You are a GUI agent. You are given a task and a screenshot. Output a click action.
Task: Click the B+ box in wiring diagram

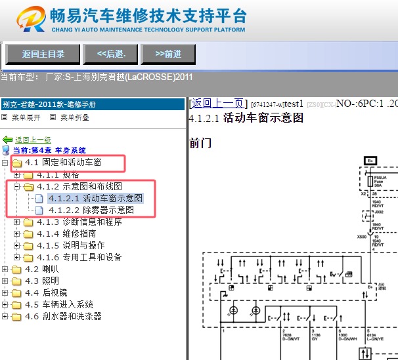[x=370, y=161]
